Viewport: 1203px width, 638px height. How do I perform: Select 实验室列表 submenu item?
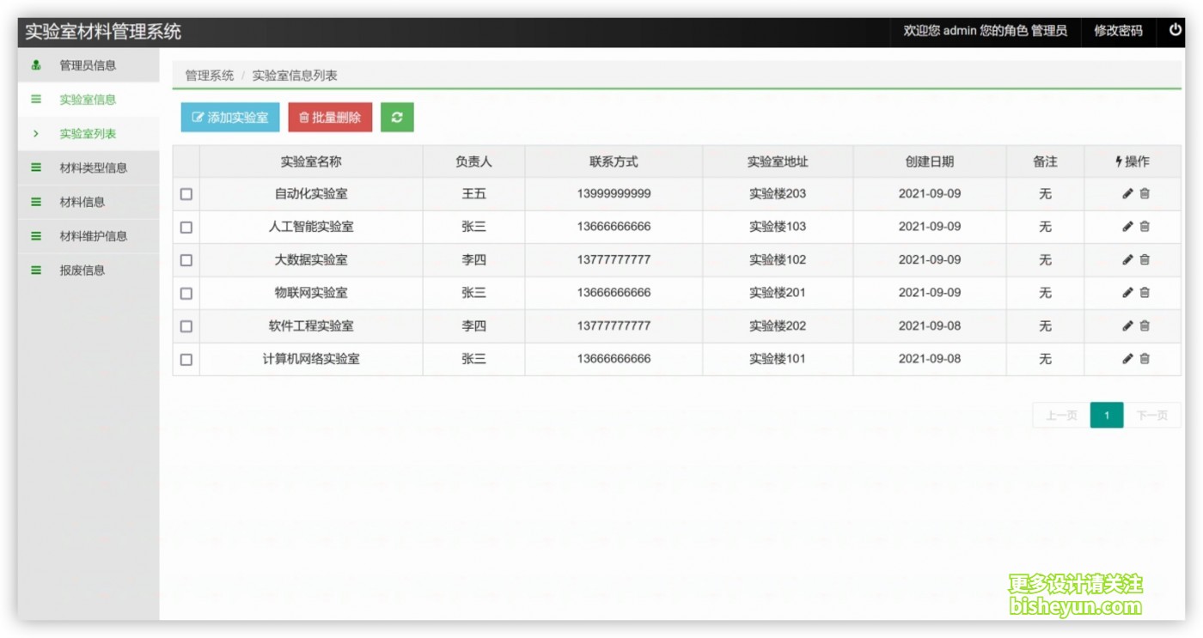[x=89, y=134]
